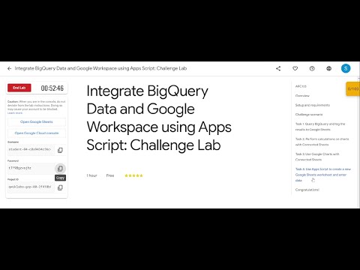Jump to Overview in the outline
This screenshot has width=360, height=270.
(302, 96)
